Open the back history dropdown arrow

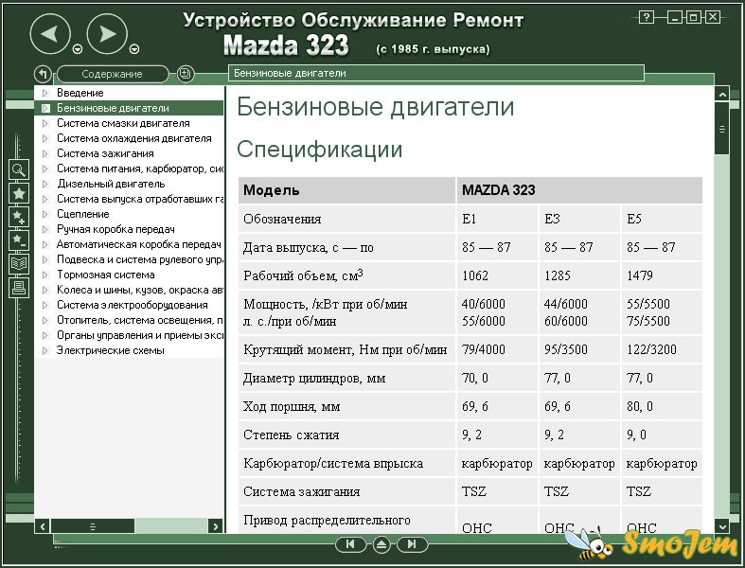[78, 49]
